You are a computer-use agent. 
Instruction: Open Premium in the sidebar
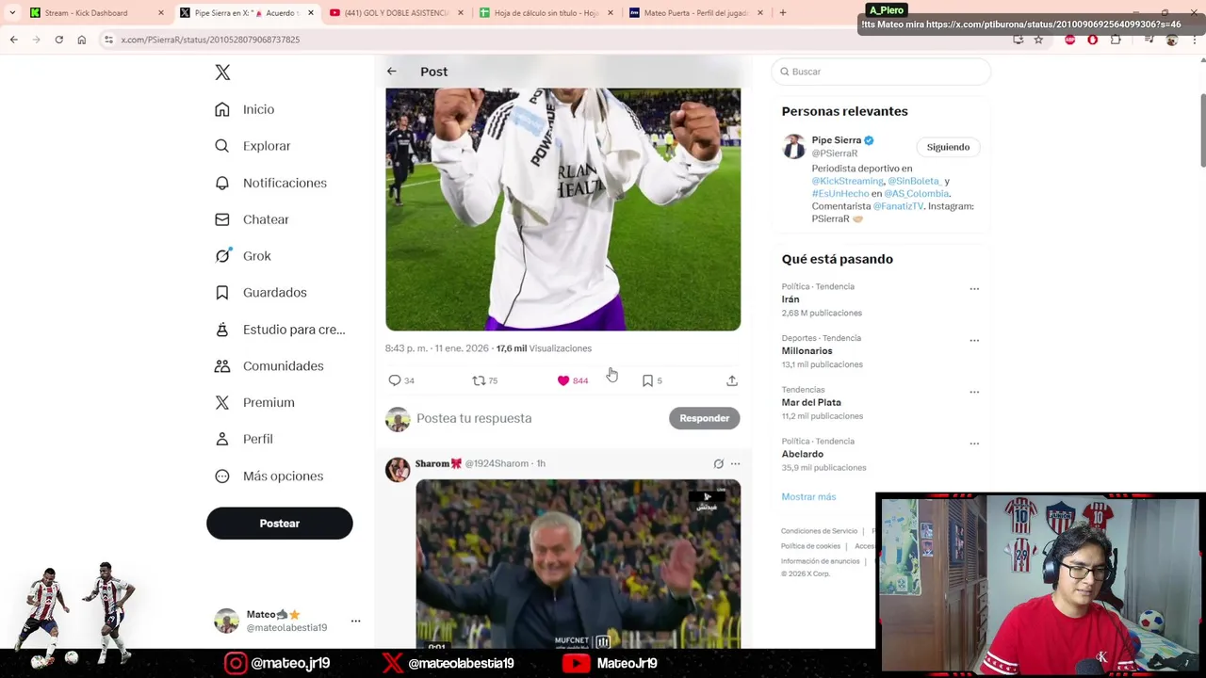[x=254, y=403]
